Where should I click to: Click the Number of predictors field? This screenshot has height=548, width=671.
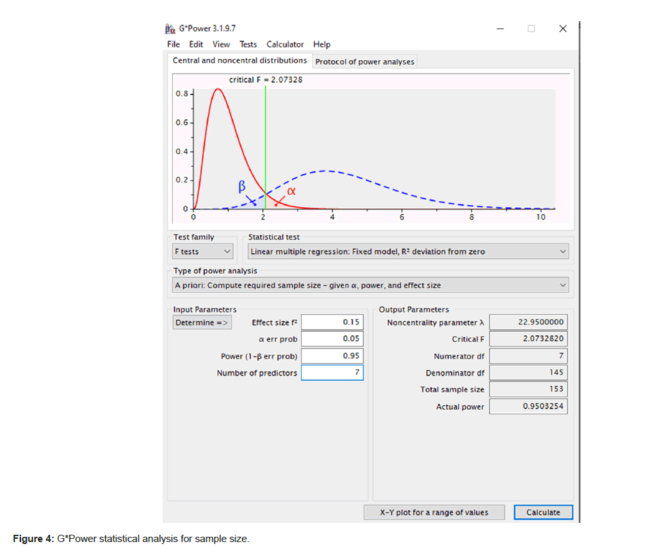click(332, 373)
